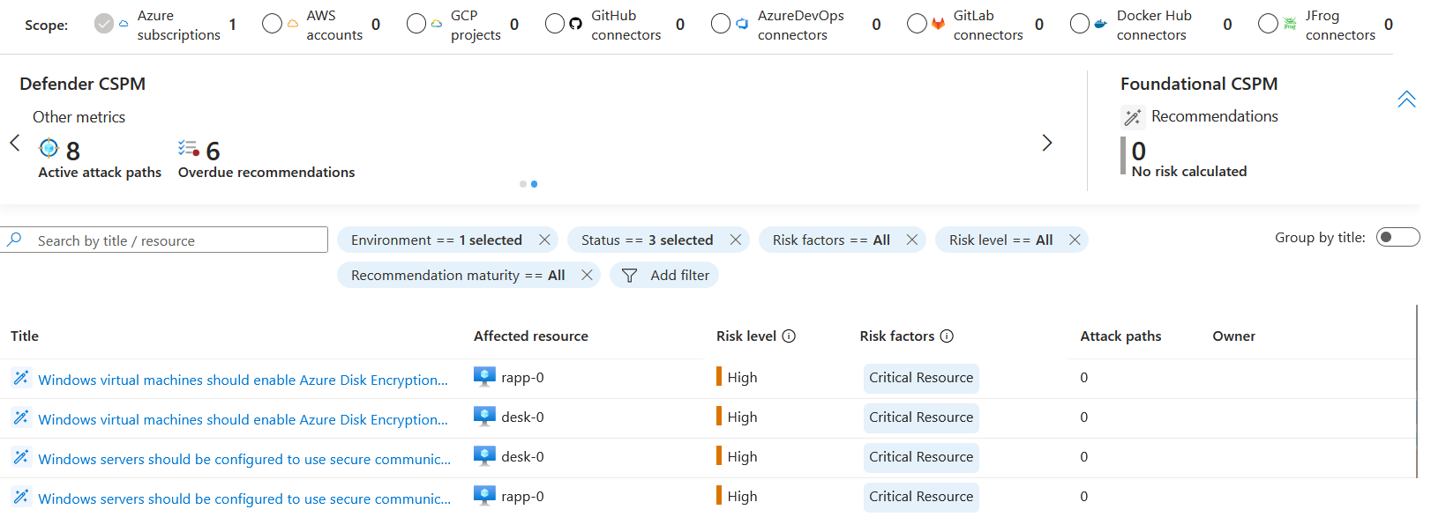Sort by the Owner column header

click(x=1233, y=336)
